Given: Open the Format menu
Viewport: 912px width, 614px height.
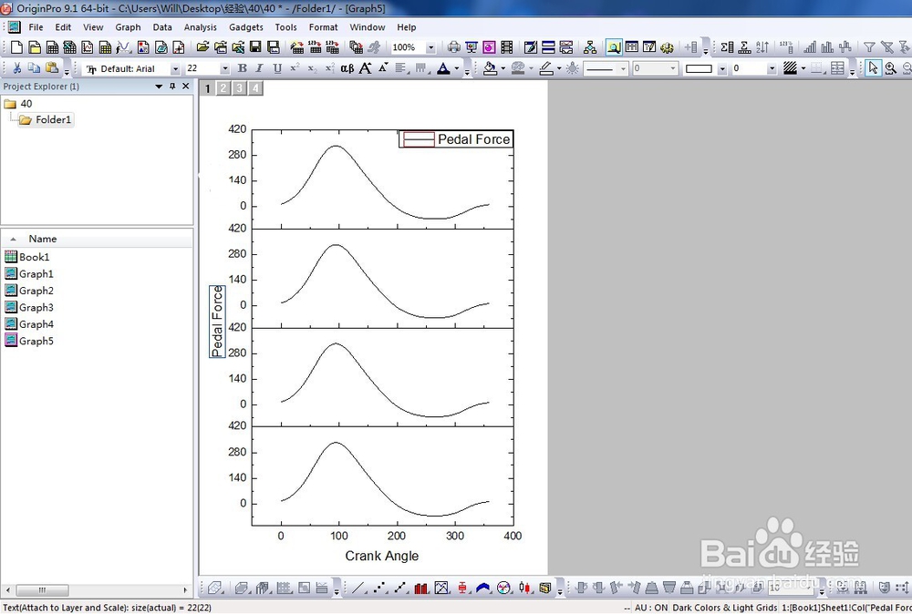Looking at the screenshot, I should tap(324, 26).
